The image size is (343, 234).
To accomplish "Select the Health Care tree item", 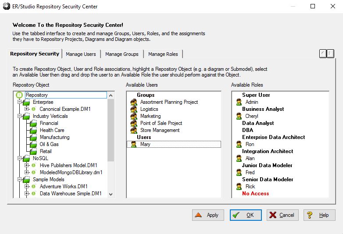I will click(x=52, y=130).
